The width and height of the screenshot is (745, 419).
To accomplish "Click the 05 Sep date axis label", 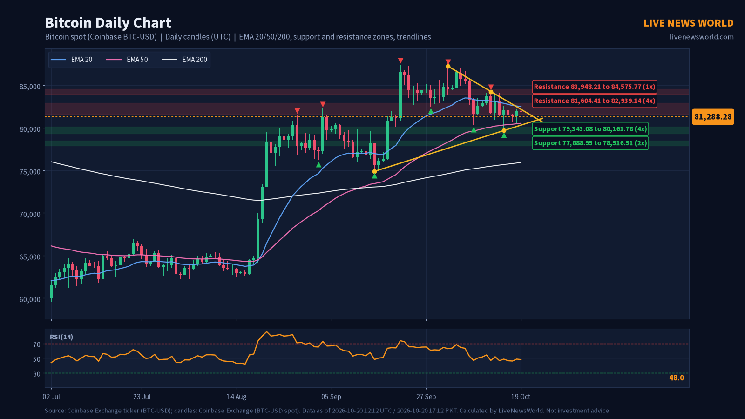I will (x=331, y=397).
